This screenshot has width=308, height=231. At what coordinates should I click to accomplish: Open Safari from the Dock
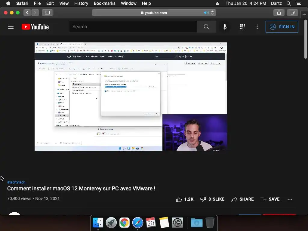138,223
